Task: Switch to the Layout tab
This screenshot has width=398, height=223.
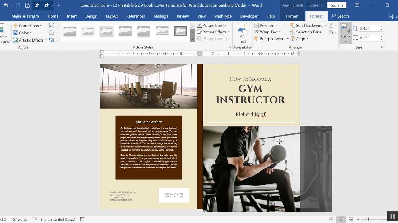Action: coord(112,16)
